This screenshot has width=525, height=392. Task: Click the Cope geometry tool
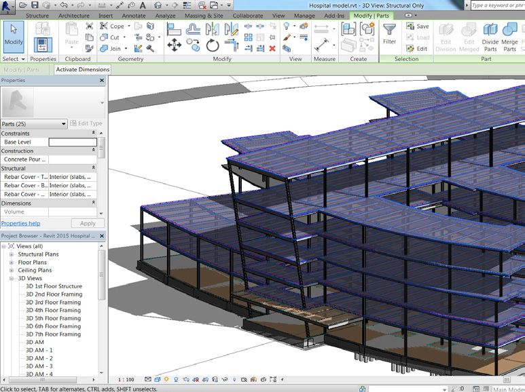tap(113, 26)
